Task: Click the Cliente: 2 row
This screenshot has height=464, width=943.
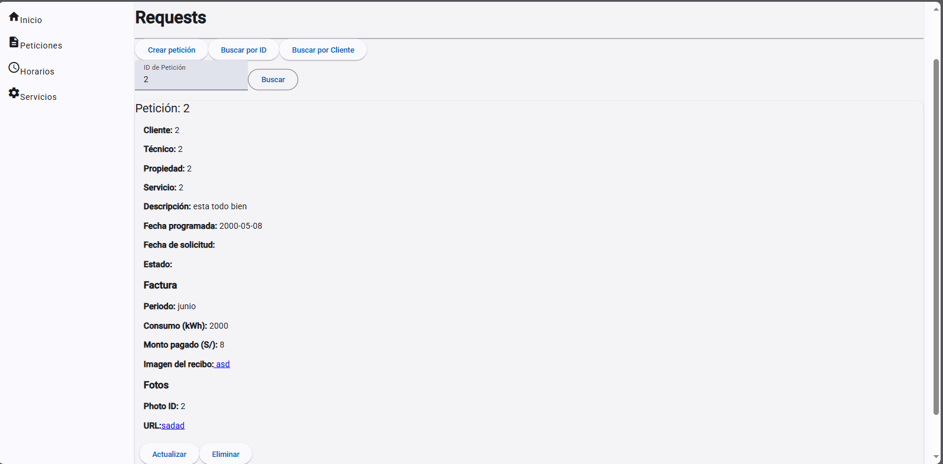Action: pos(162,130)
